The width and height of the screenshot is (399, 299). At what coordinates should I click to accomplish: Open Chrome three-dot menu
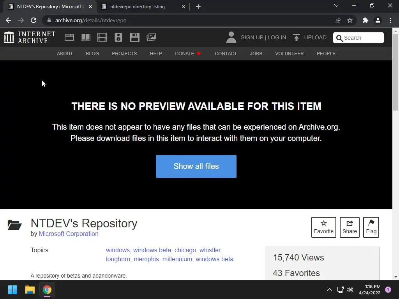(x=390, y=20)
